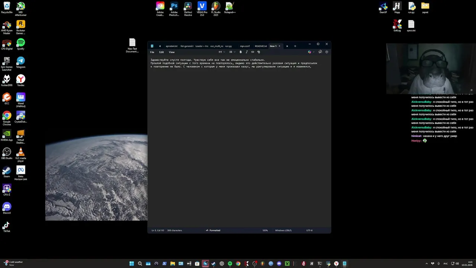Select the OBS Studio desktop icon
The height and width of the screenshot is (268, 476).
[7, 154]
